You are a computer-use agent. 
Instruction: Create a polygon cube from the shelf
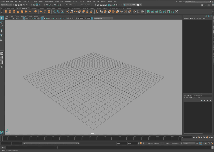10,12
